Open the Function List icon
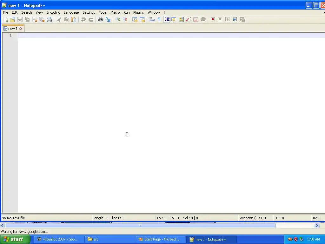The height and width of the screenshot is (244, 325). (189, 19)
